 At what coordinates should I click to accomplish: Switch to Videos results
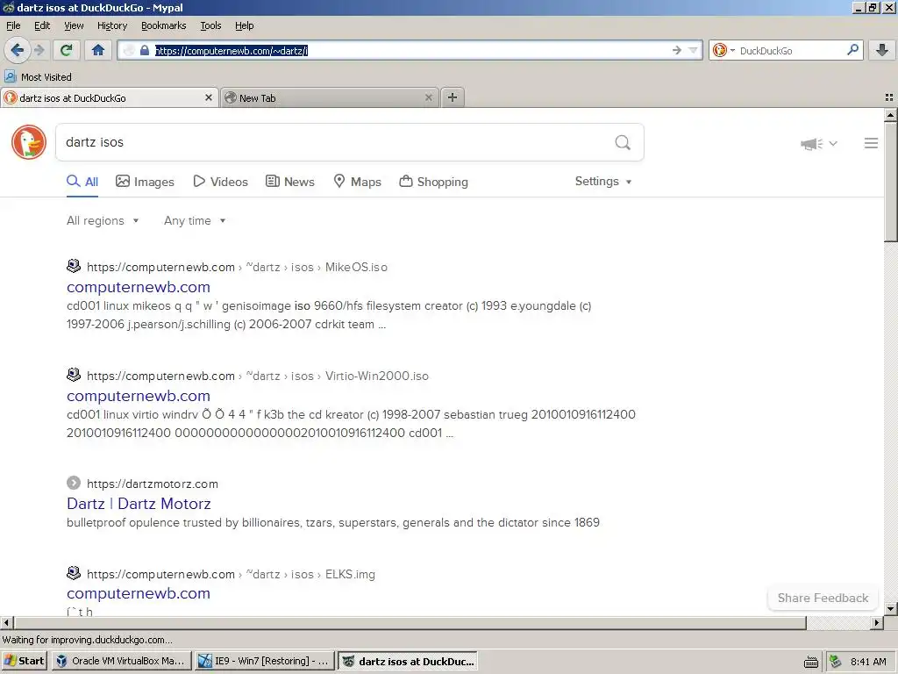(220, 182)
